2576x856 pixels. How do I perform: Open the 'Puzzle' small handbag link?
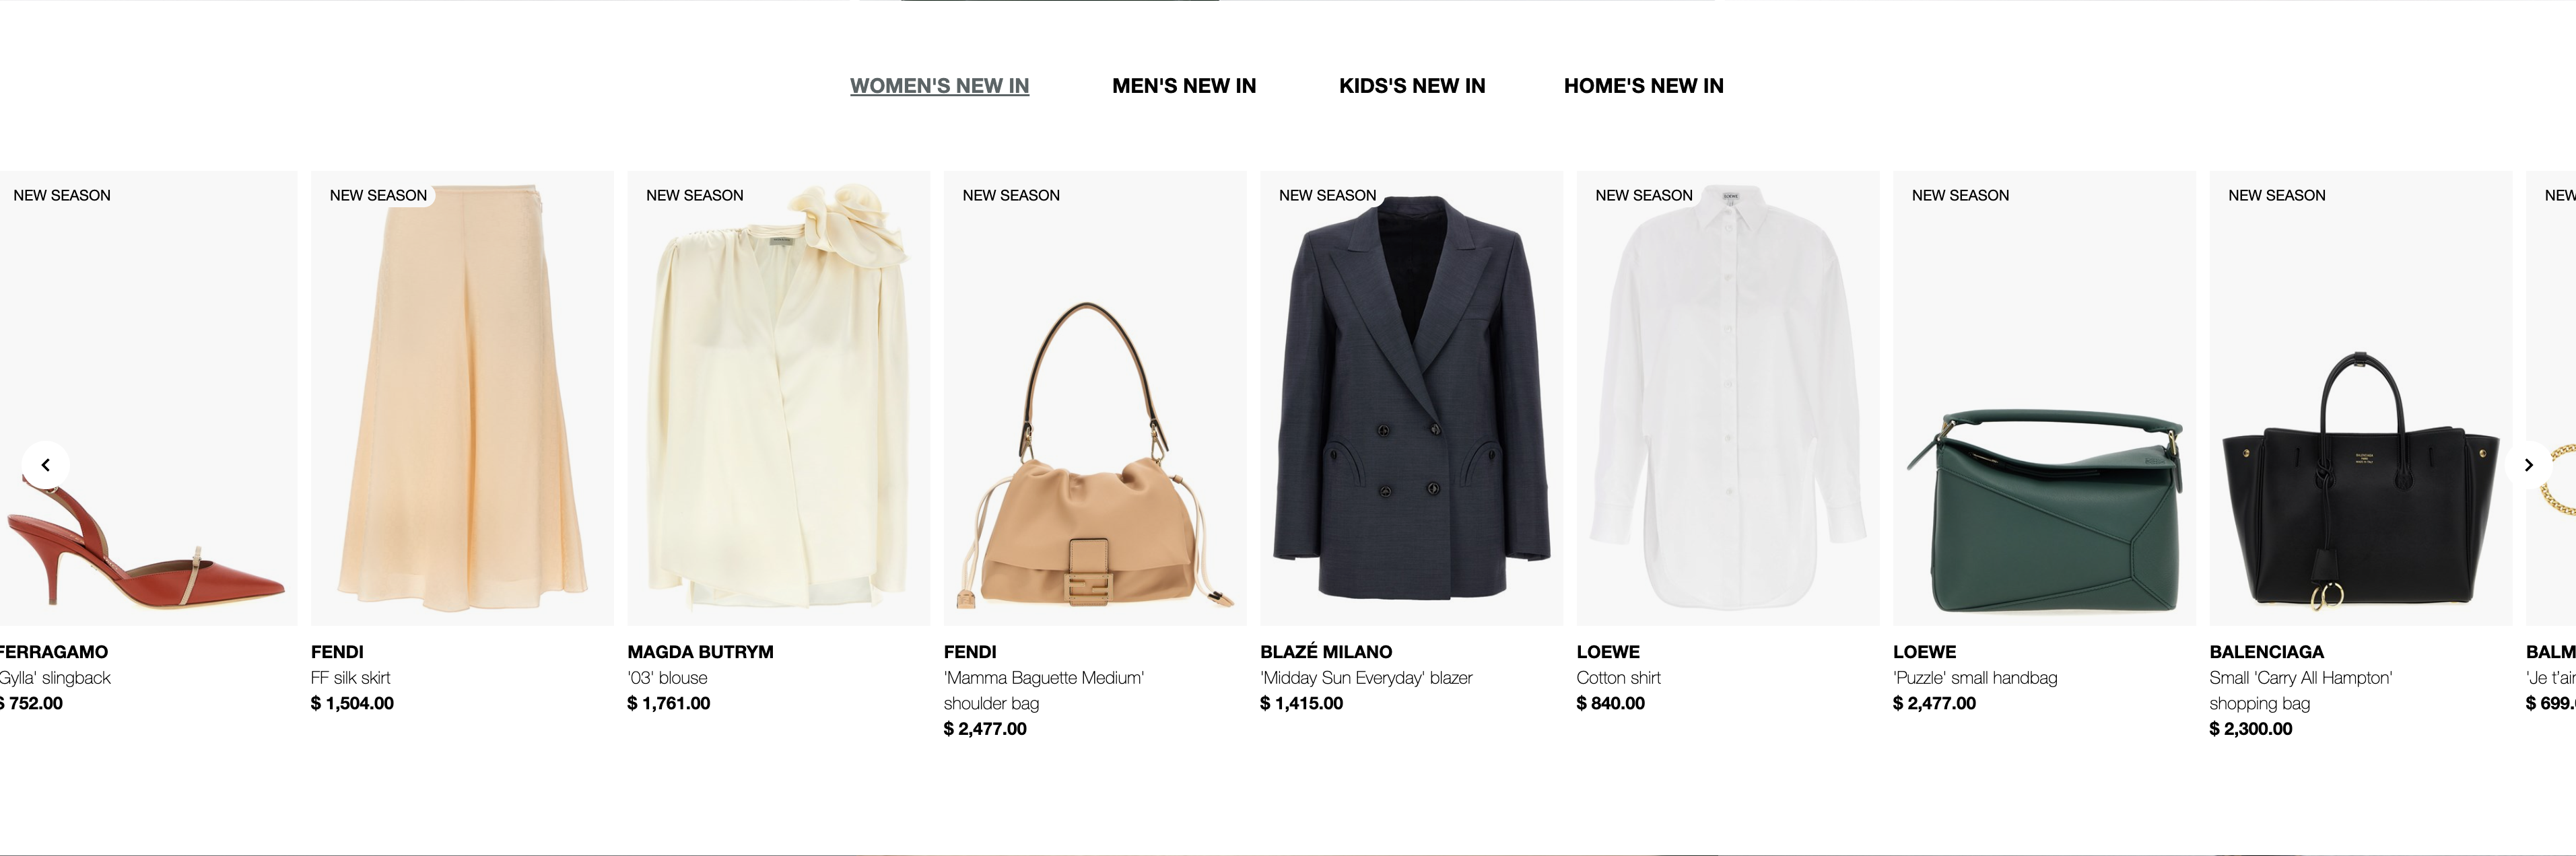coord(1975,678)
